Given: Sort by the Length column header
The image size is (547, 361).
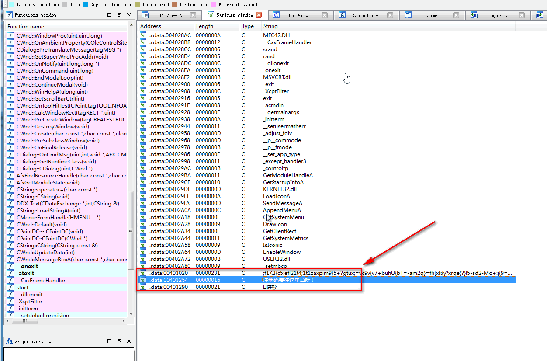Looking at the screenshot, I should pyautogui.click(x=216, y=26).
